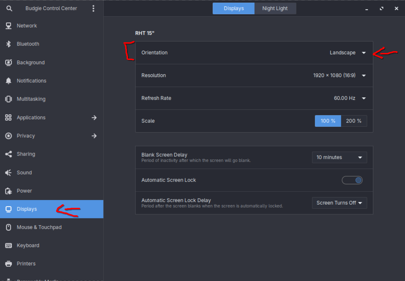This screenshot has height=281, width=405.
Task: Open the Applications submenu arrow
Action: click(94, 118)
